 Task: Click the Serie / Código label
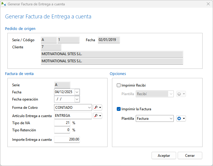23,40
